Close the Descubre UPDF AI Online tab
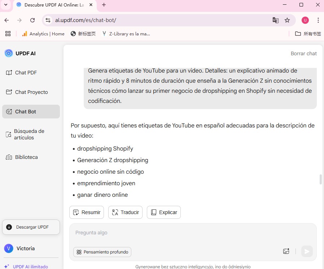This screenshot has height=269, width=324. (x=91, y=5)
